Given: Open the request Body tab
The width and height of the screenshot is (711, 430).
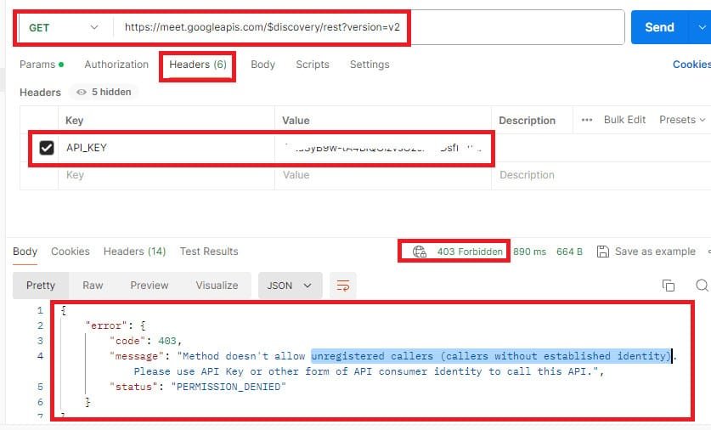Looking at the screenshot, I should coord(262,65).
